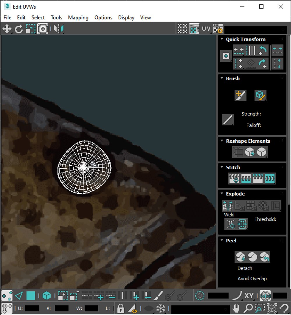Click the V coordinate input field

point(61,308)
